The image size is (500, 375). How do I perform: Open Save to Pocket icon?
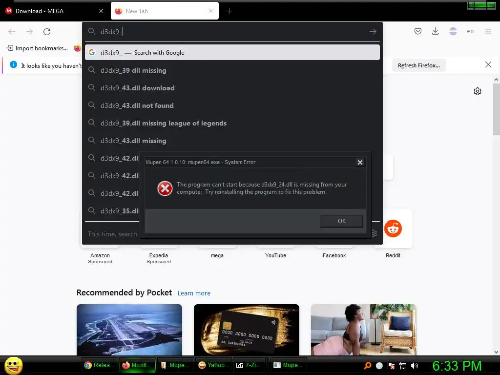click(418, 31)
